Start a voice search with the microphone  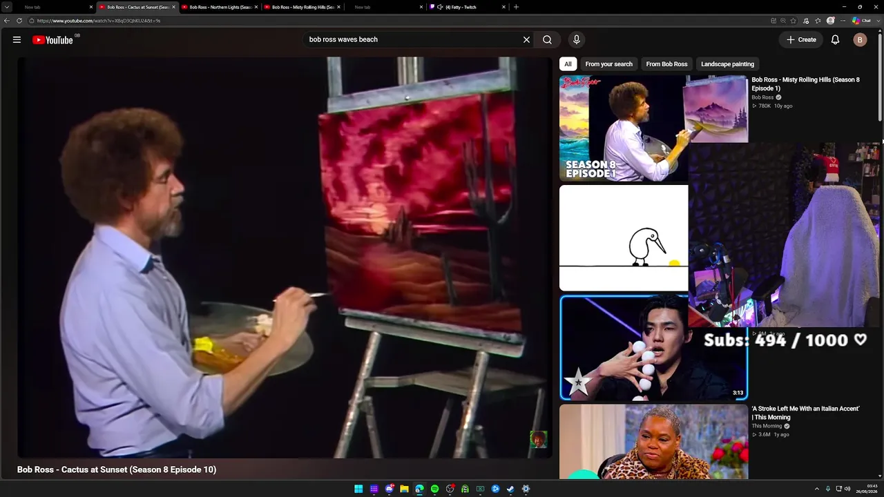577,39
